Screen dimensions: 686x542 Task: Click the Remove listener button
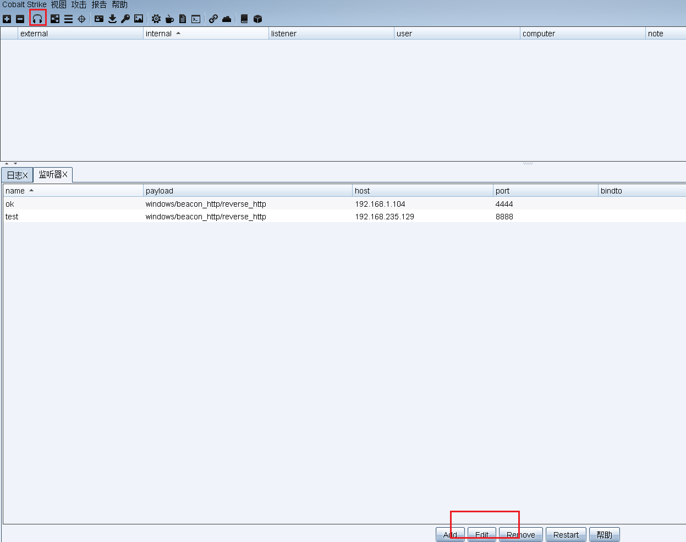[x=521, y=535]
